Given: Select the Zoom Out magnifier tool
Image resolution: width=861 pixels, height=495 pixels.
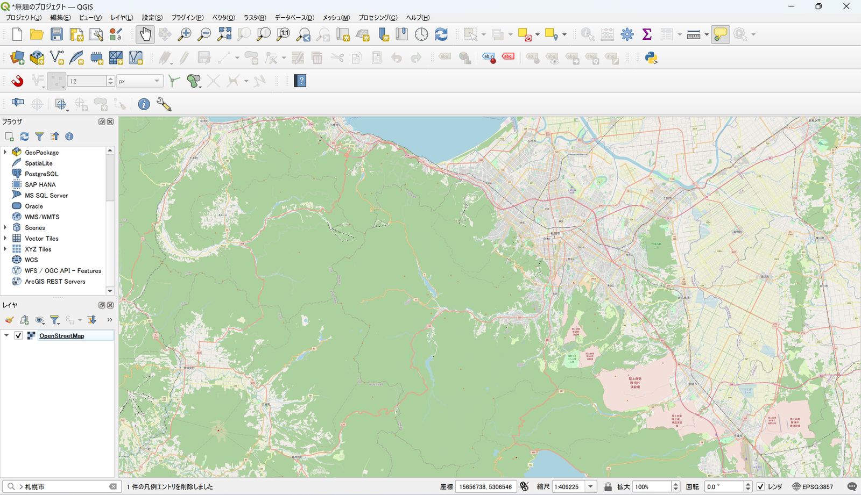Looking at the screenshot, I should pos(204,34).
